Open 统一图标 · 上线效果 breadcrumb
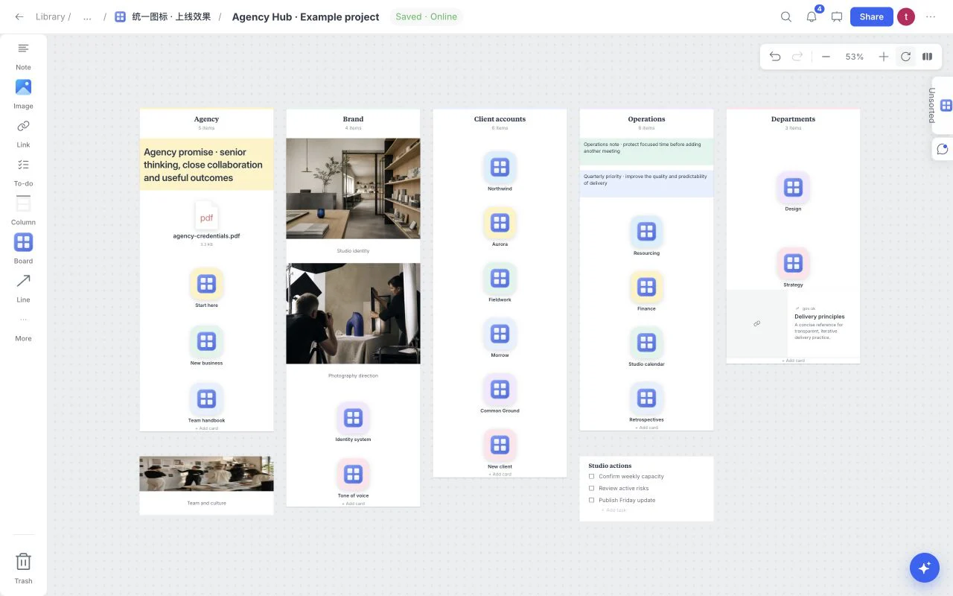This screenshot has width=953, height=596. tap(163, 16)
